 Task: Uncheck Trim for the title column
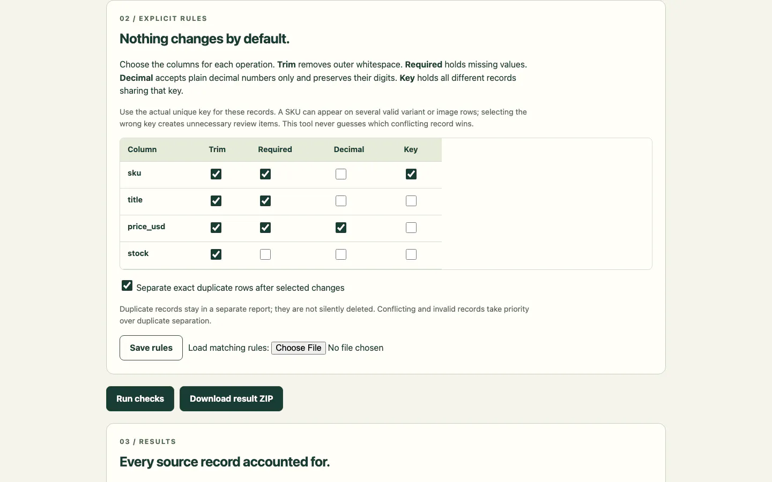[216, 201]
